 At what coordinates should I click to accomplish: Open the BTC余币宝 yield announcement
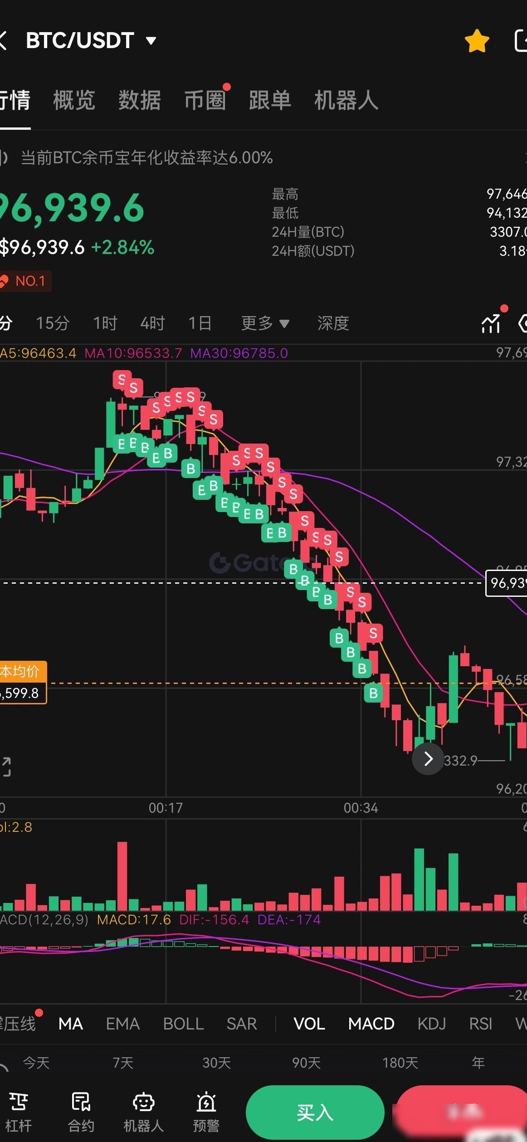point(146,158)
